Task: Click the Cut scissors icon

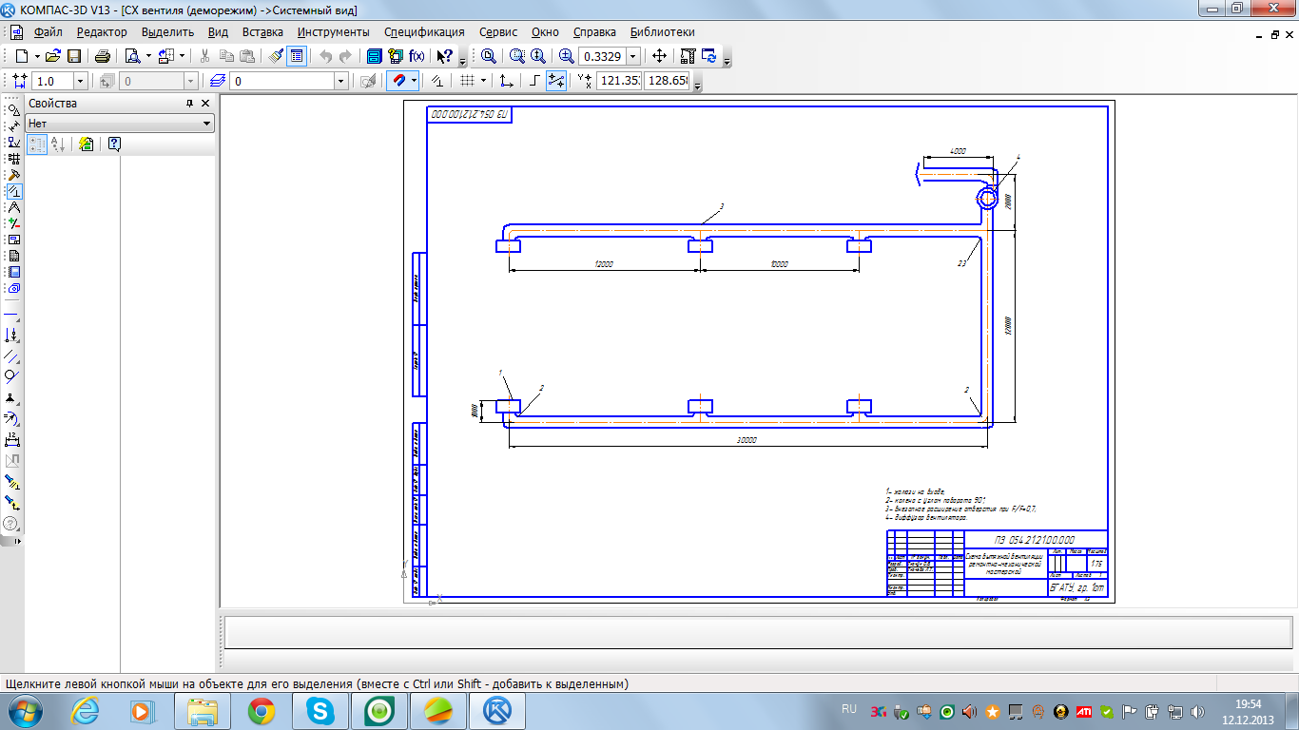Action: tap(204, 56)
